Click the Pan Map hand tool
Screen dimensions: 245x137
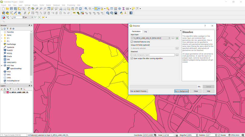(29, 9)
